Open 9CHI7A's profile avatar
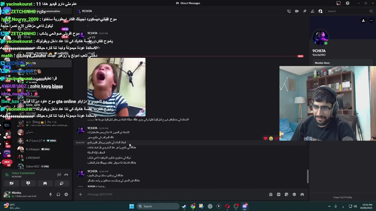 320,38
